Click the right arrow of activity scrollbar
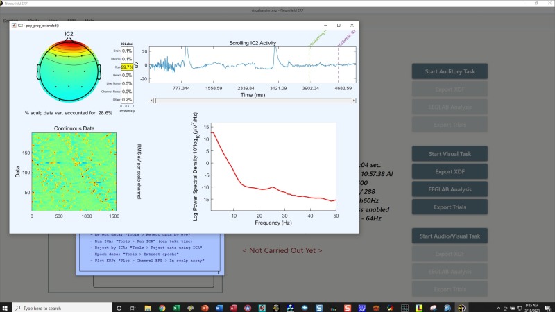This screenshot has width=555, height=312. point(354,101)
